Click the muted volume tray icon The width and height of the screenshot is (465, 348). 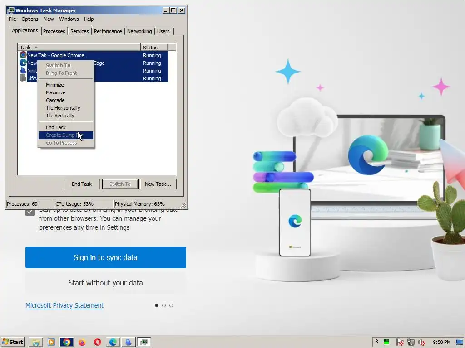pos(422,342)
